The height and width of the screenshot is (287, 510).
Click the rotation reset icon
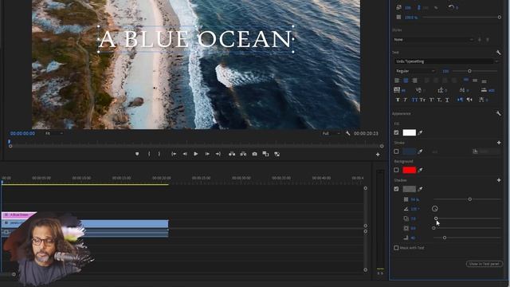[451, 7]
